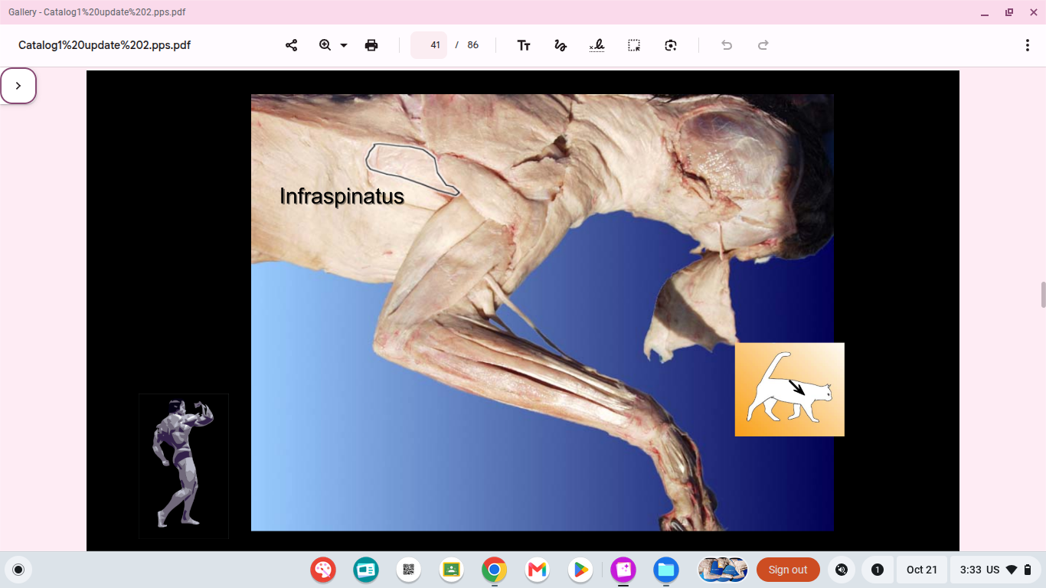This screenshot has height=588, width=1046.
Task: Click the page number input field
Action: (x=429, y=45)
